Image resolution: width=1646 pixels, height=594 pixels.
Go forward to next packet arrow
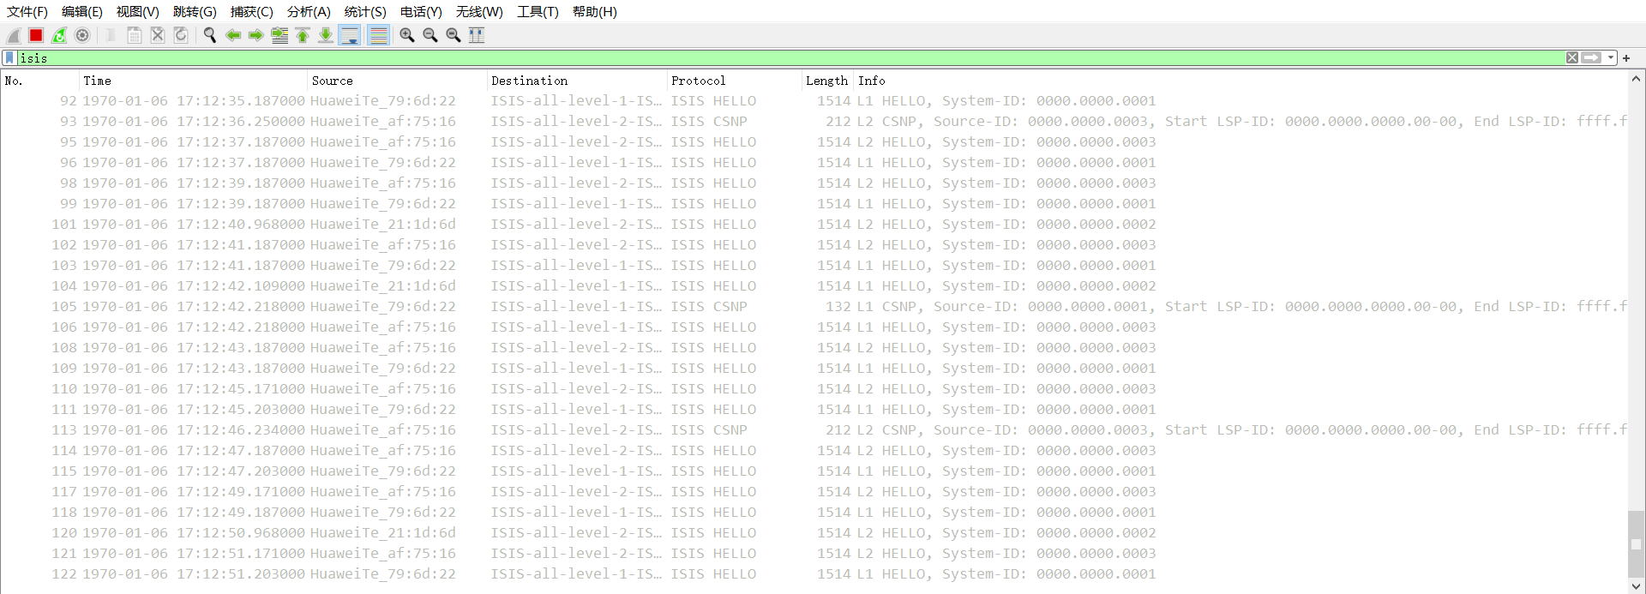[x=256, y=35]
